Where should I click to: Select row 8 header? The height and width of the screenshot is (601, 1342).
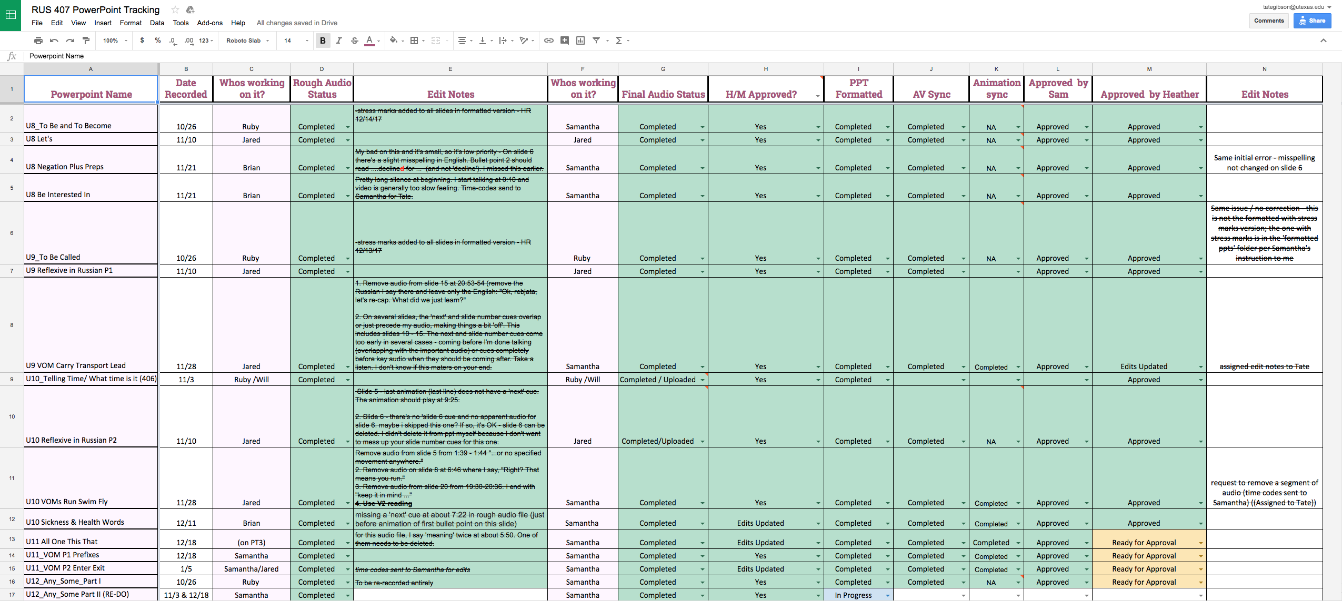[12, 325]
